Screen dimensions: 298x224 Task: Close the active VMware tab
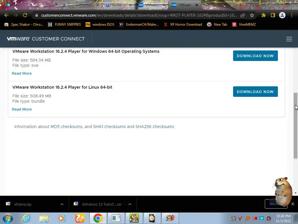197,5
